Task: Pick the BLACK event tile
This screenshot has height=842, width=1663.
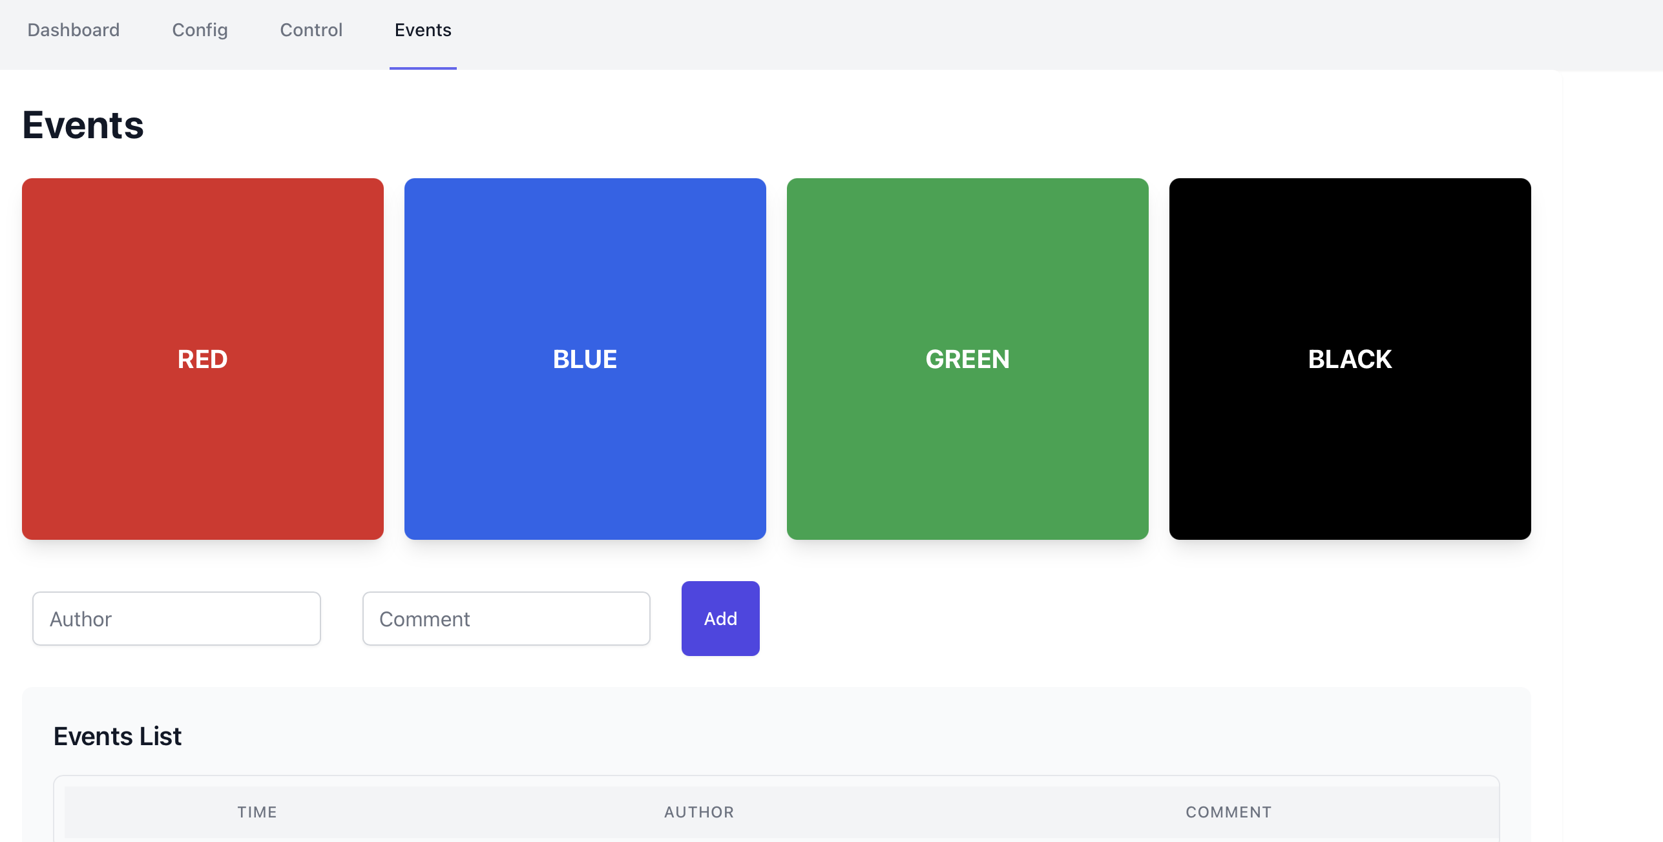Action: 1350,359
